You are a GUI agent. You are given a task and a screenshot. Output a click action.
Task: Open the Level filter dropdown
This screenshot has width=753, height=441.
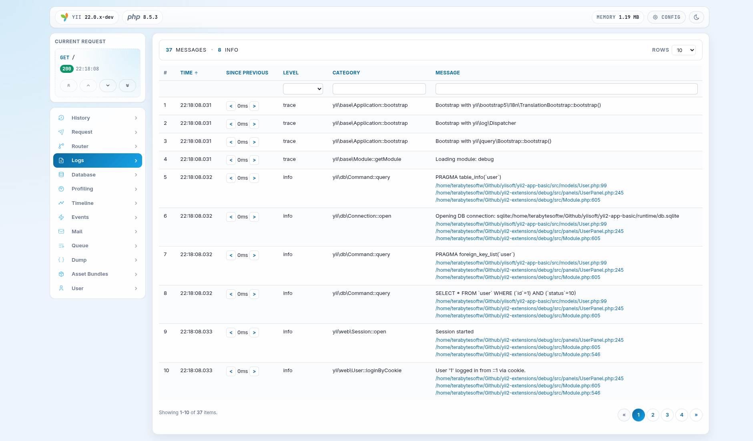click(303, 89)
